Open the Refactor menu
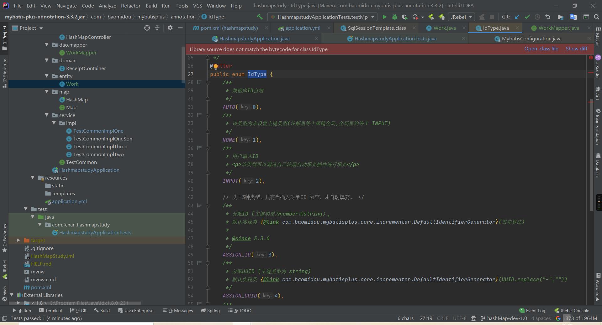This screenshot has height=325, width=602. pos(130,6)
